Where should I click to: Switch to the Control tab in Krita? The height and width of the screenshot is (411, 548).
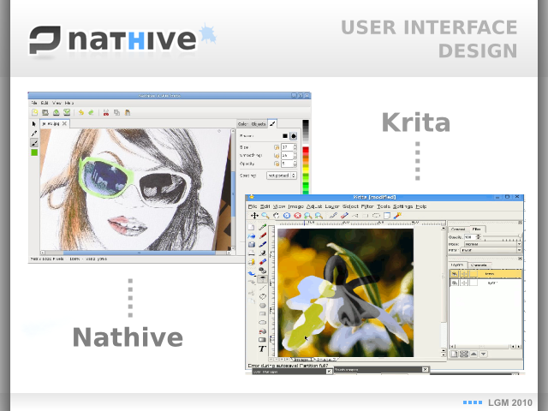pos(458,229)
